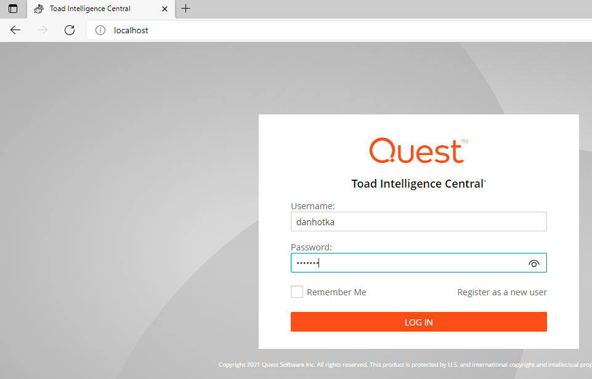Click the Copyright 2021 Quest Software footer text
This screenshot has width=592, height=379.
click(x=405, y=365)
